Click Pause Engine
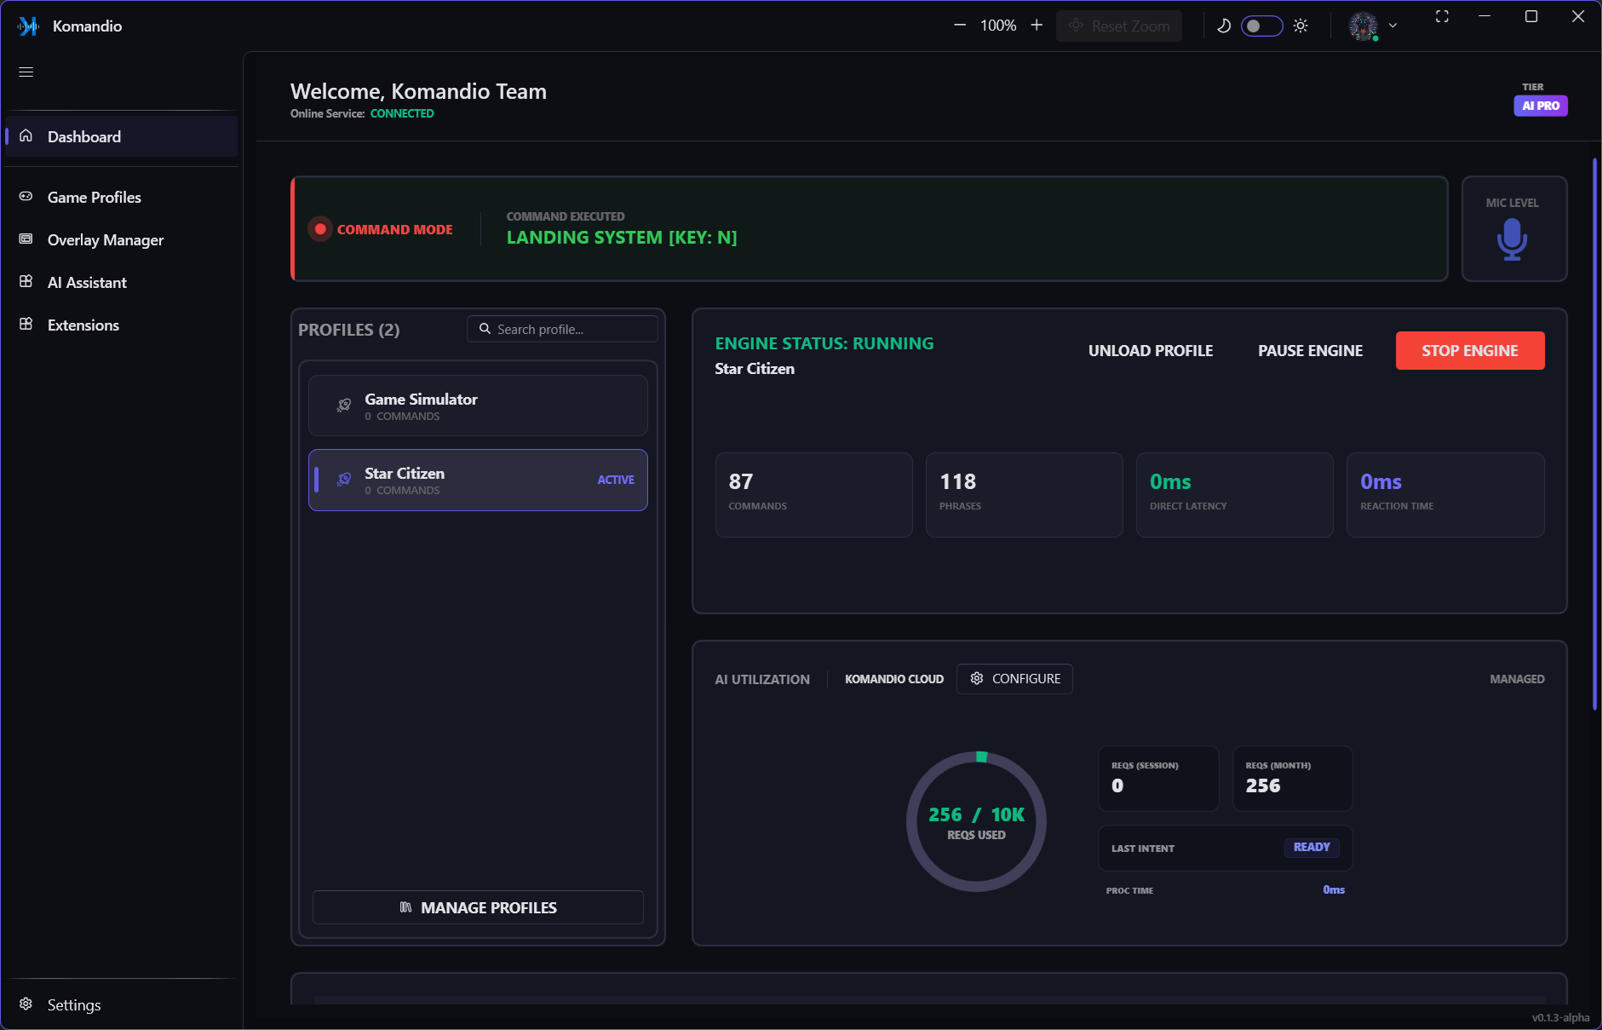 [1310, 351]
